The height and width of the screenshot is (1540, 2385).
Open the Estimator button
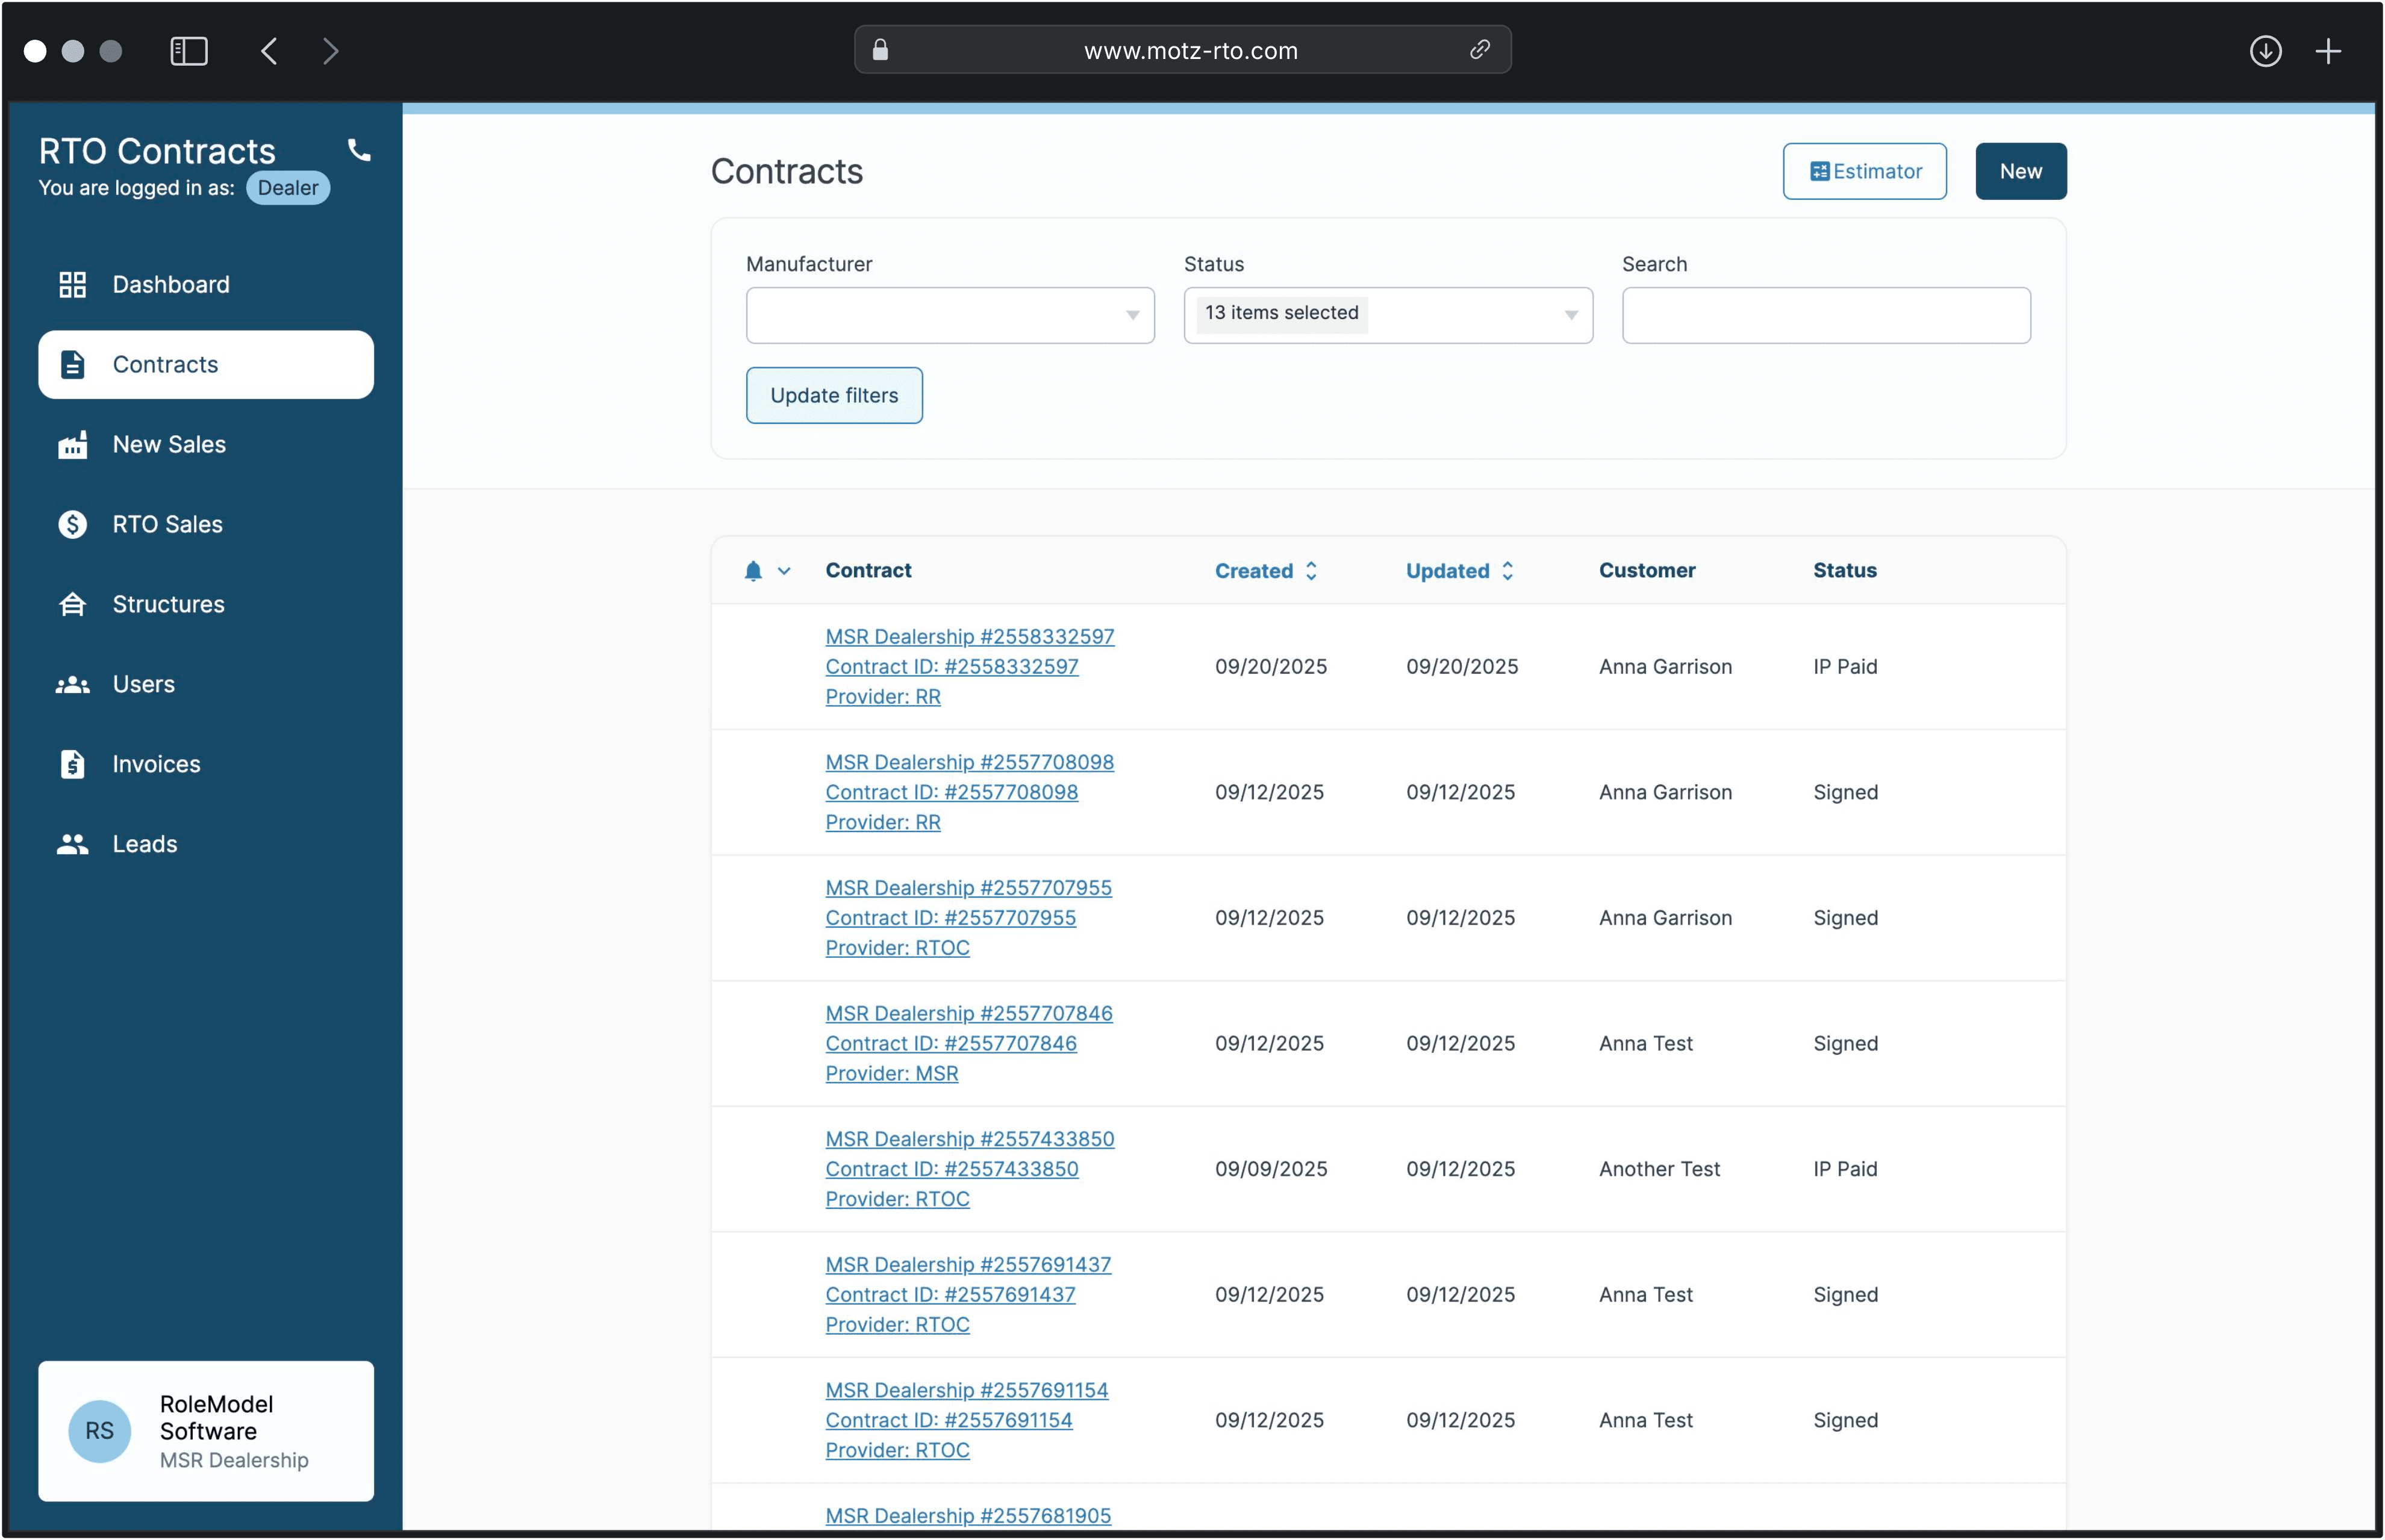click(x=1864, y=172)
